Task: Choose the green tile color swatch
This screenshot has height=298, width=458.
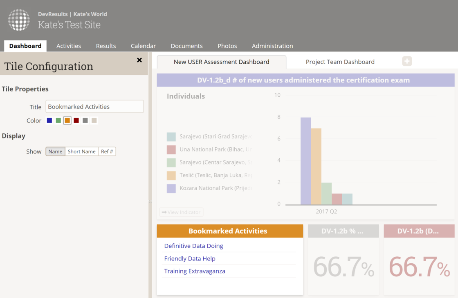Action: tap(58, 120)
